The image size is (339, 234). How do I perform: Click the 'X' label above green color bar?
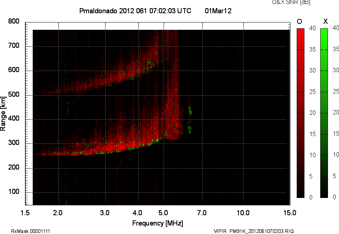point(325,21)
